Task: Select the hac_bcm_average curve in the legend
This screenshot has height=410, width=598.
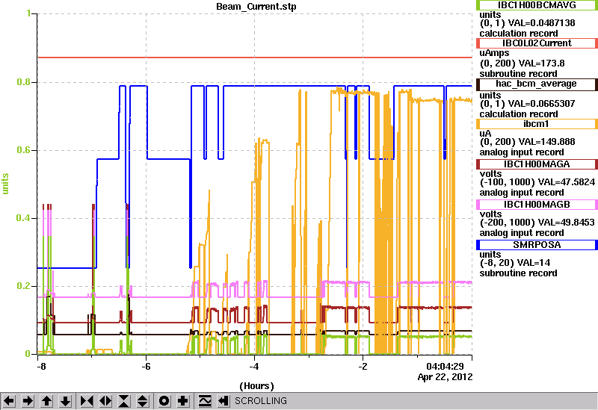Action: coord(537,84)
